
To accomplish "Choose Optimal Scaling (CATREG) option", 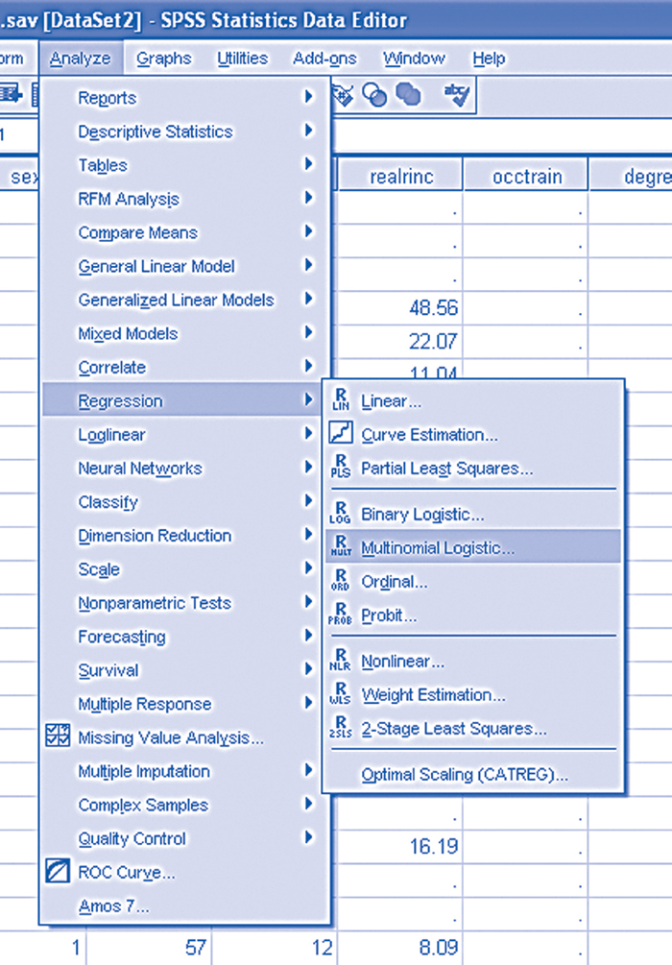I will (465, 775).
